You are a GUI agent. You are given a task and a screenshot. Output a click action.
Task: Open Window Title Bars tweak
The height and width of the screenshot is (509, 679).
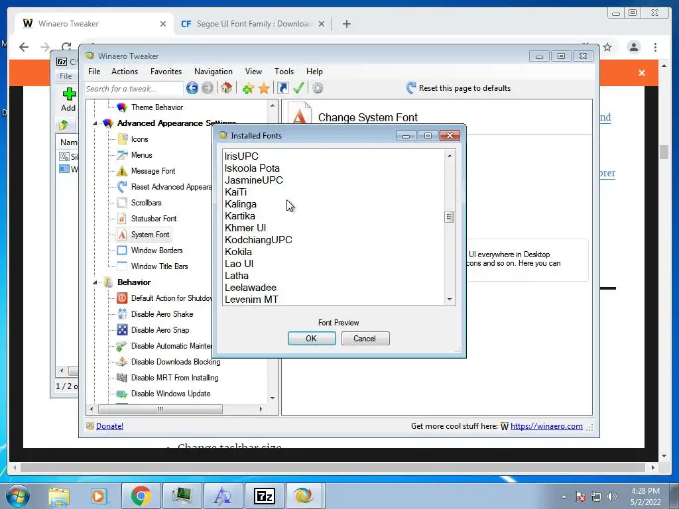coord(159,266)
